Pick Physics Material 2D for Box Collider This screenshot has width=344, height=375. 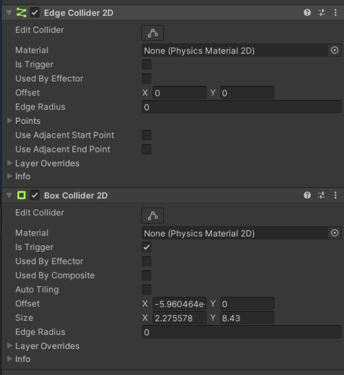(334, 233)
